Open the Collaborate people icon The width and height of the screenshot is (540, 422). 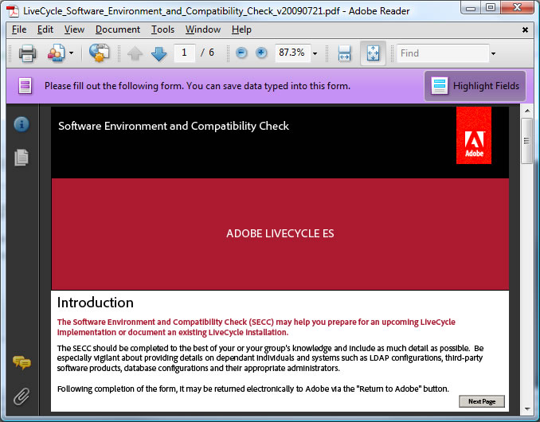(56, 53)
